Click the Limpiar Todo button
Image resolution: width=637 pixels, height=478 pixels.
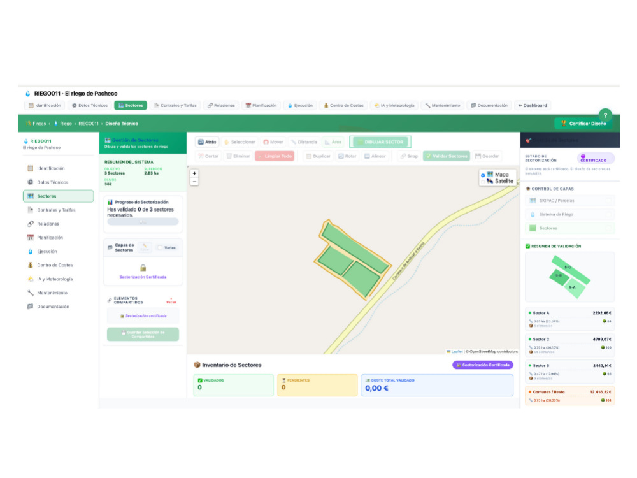[x=275, y=156]
